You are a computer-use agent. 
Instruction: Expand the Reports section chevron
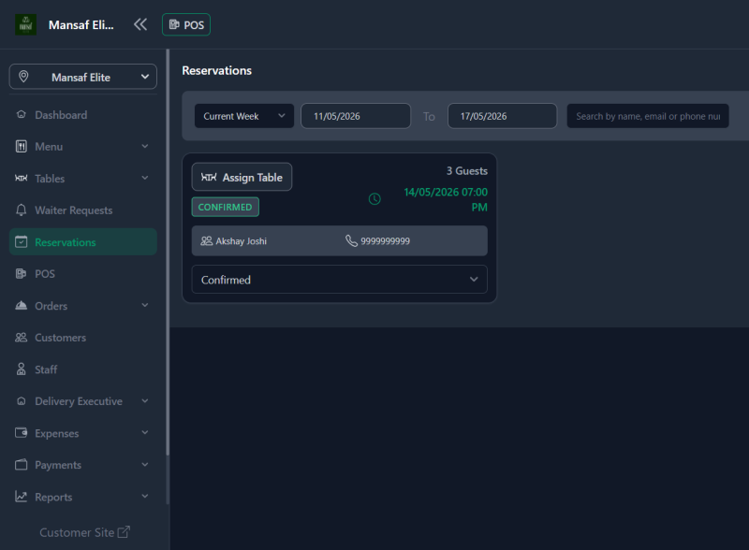click(x=145, y=497)
